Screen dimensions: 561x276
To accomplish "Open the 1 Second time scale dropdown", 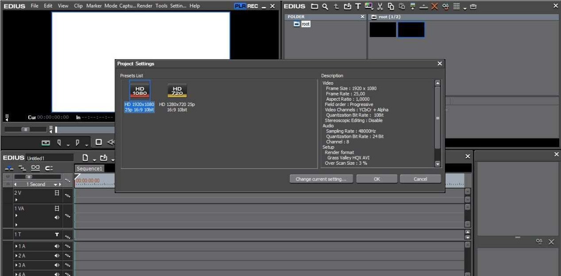I will tap(56, 185).
